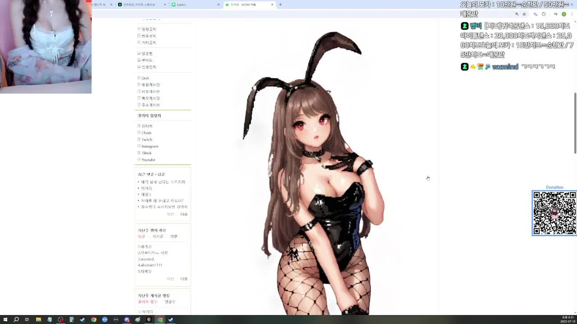Show next page of recent comments
Image resolution: width=577 pixels, height=324 pixels.
click(x=184, y=214)
